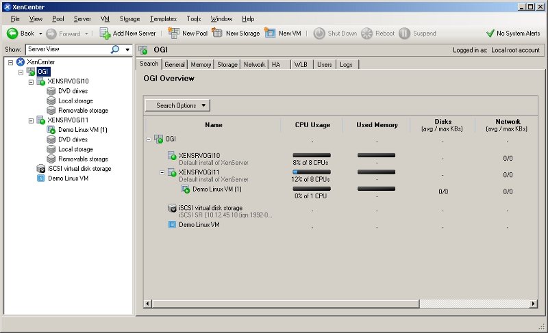Collapse the OGI pool tree node
The height and width of the screenshot is (333, 548).
tap(21, 72)
